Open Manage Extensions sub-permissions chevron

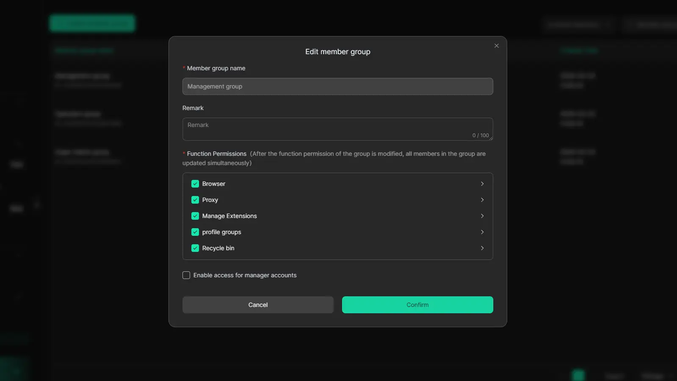pyautogui.click(x=482, y=216)
